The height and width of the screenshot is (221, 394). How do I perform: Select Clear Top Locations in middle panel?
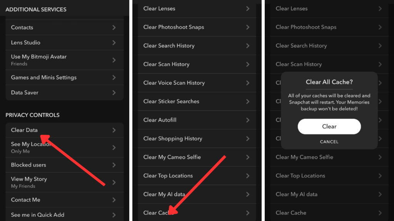[x=197, y=176]
